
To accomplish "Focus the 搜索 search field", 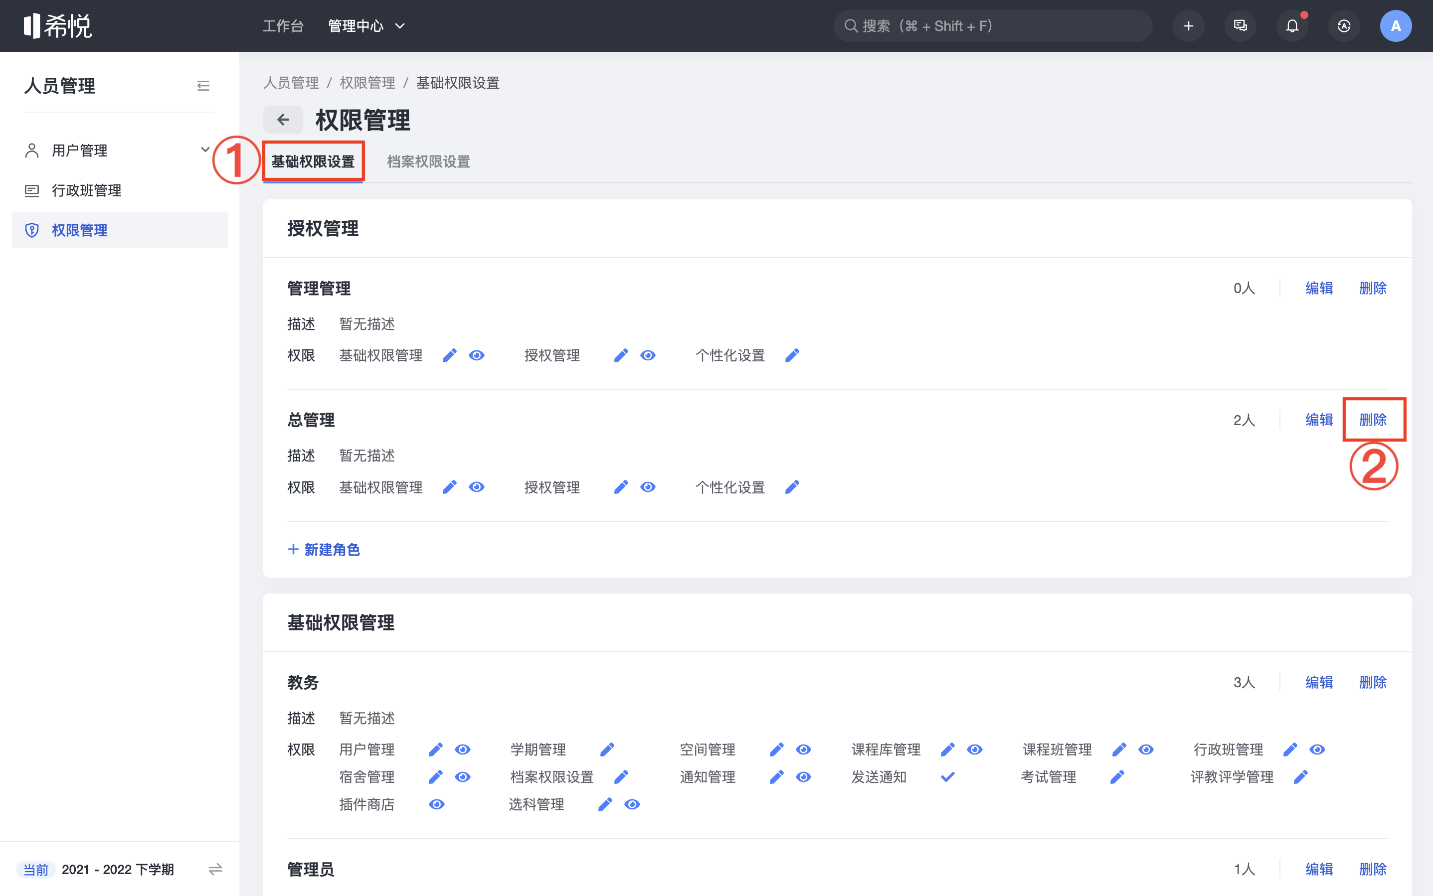I will pyautogui.click(x=993, y=25).
